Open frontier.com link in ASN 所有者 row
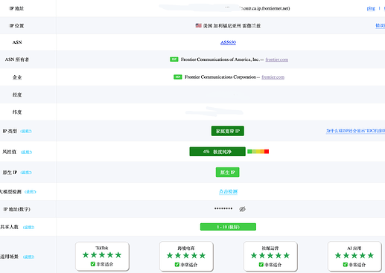 coord(277,60)
